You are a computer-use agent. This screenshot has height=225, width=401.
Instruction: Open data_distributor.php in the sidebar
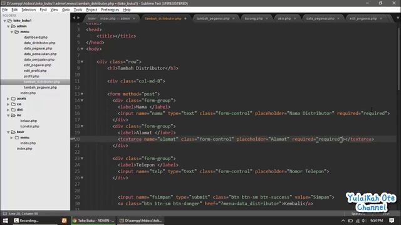39,43
